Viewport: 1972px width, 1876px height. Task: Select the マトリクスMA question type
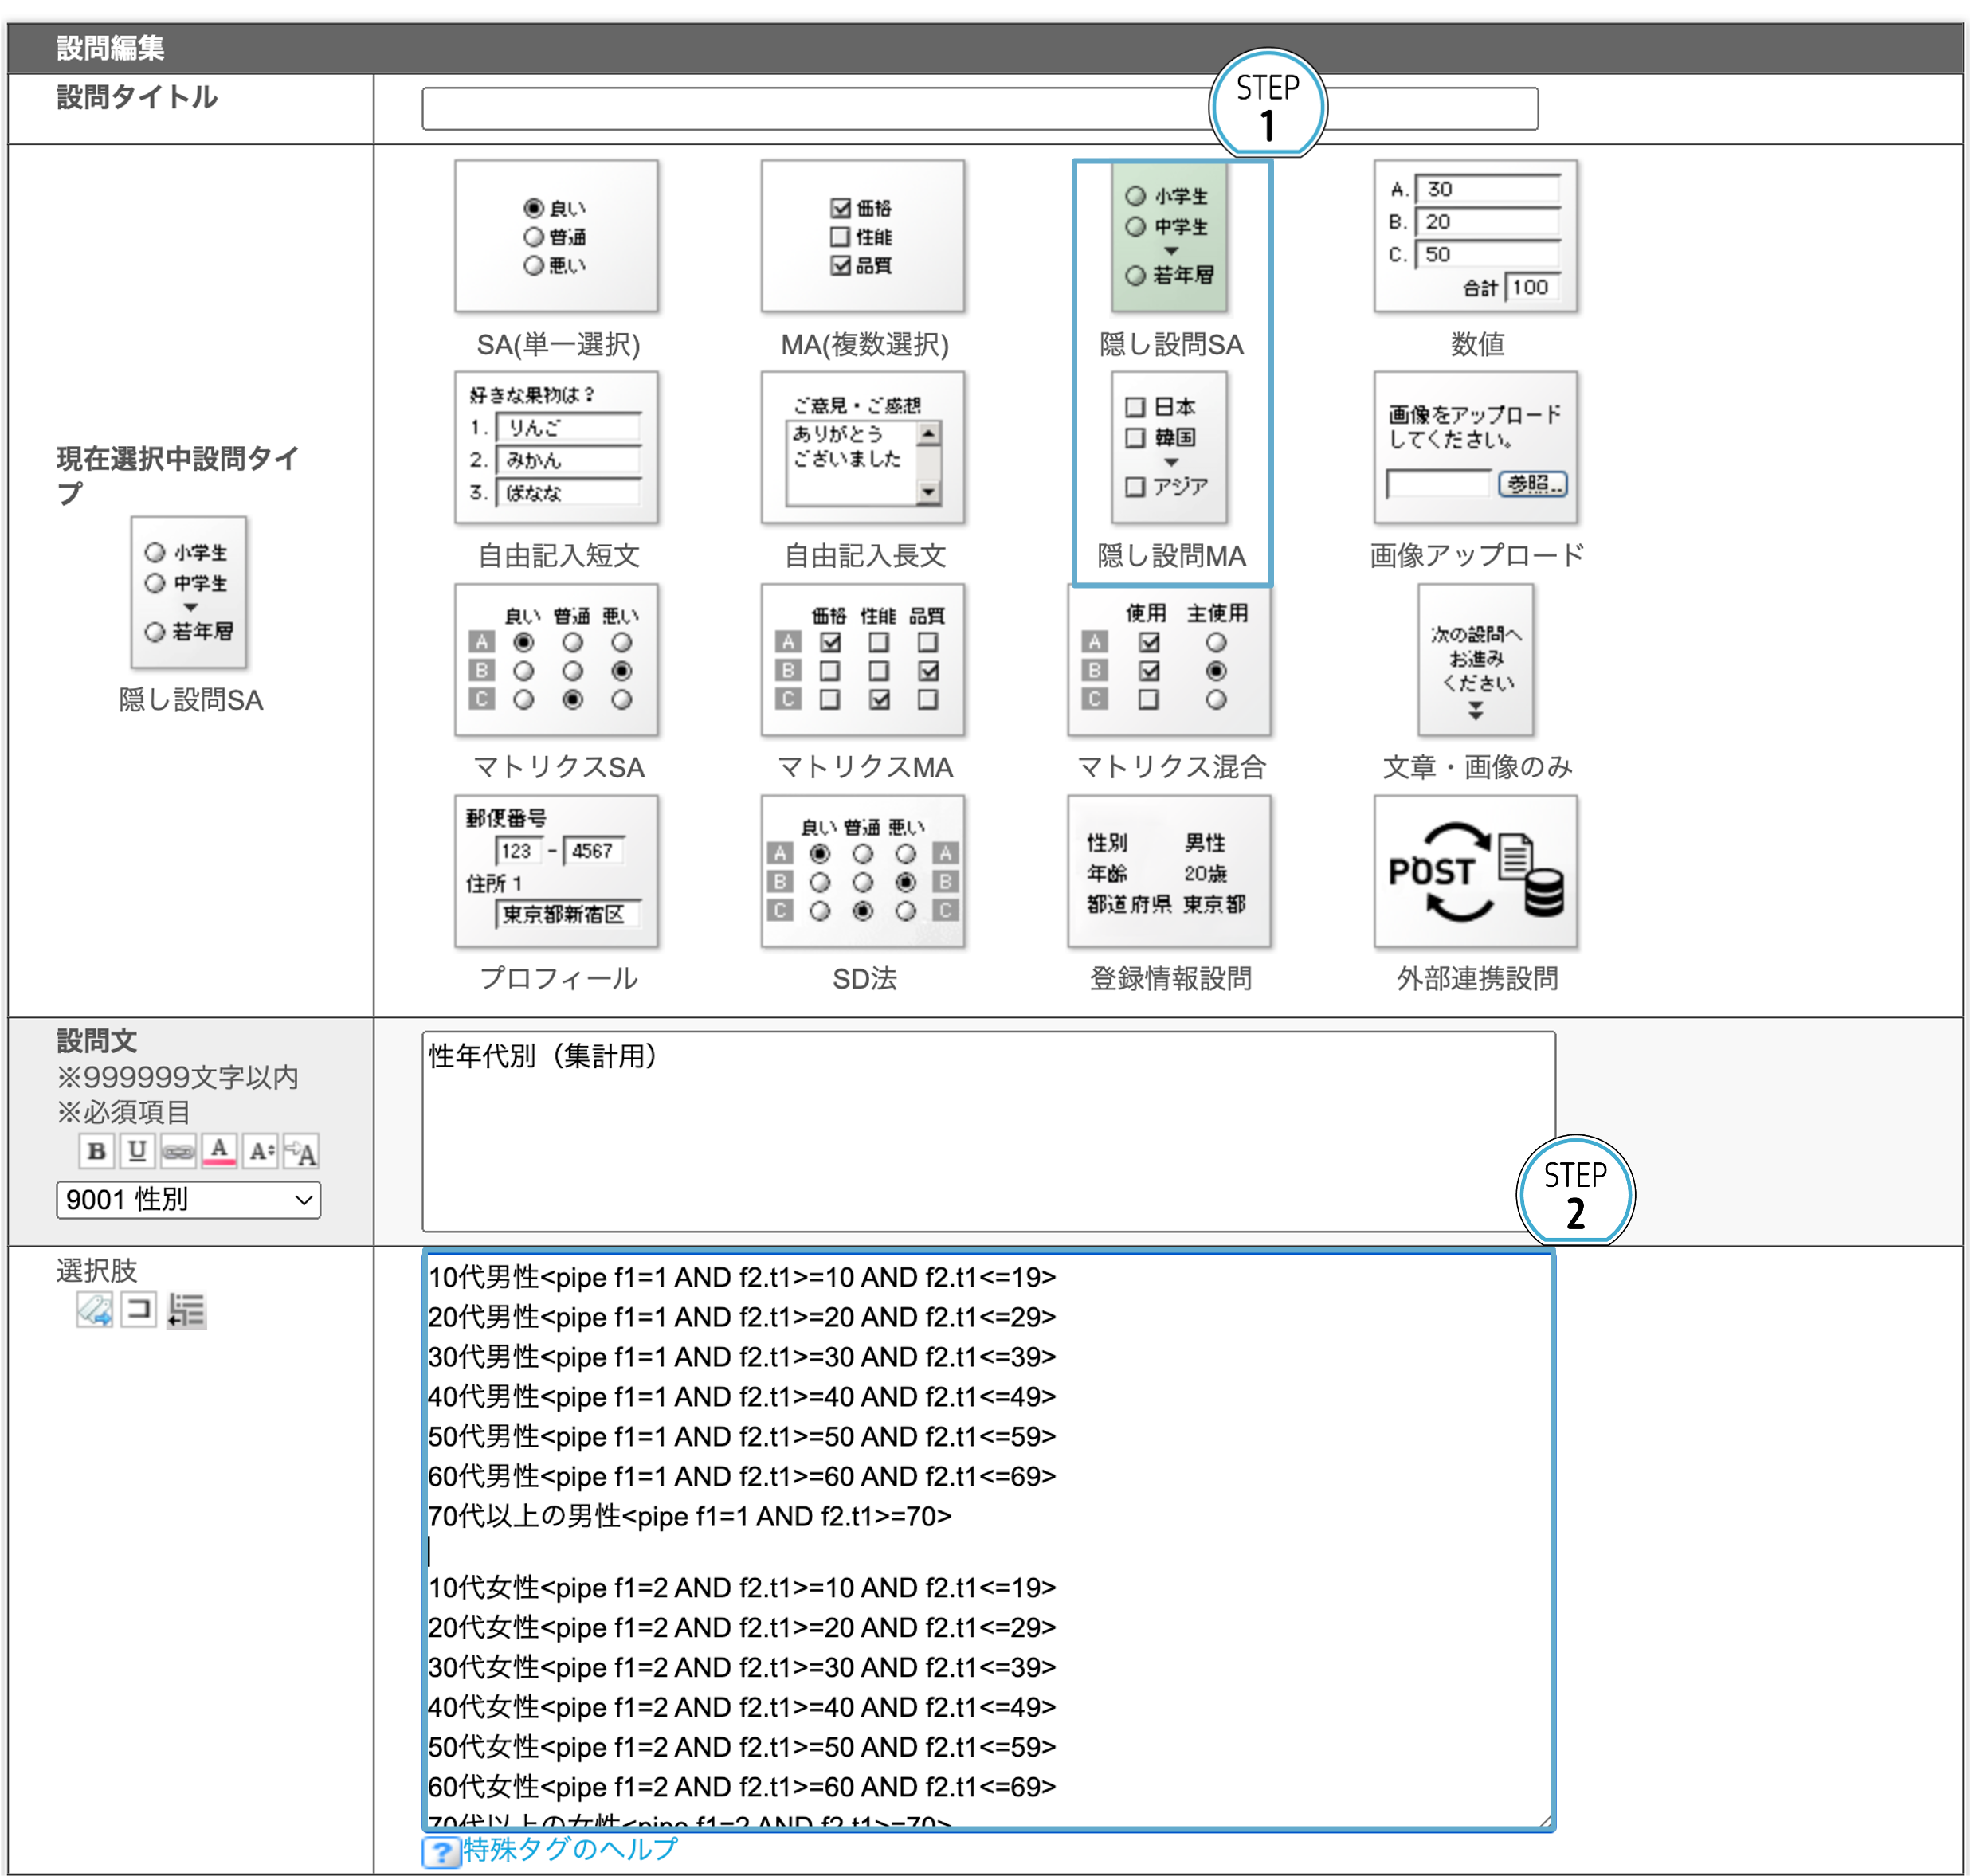pyautogui.click(x=862, y=660)
